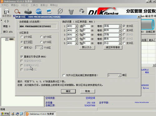Click the blue globe quick-partition toolbar icon

39,12
